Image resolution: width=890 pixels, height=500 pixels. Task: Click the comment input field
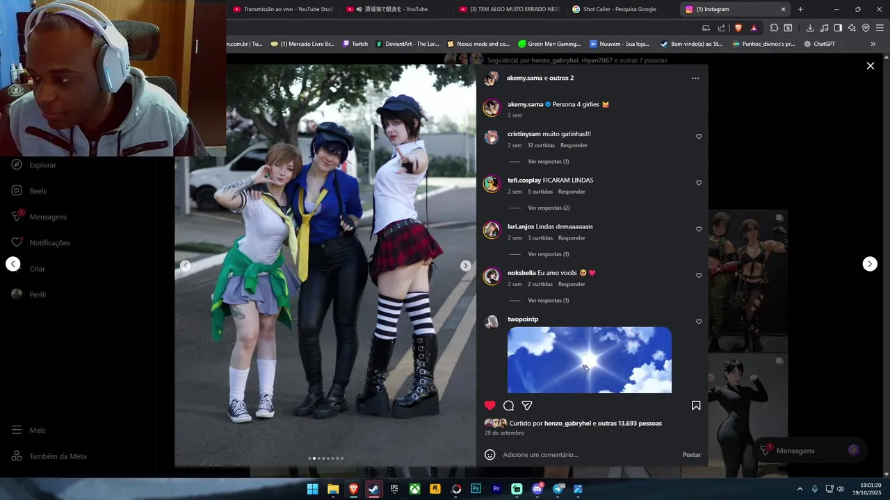pyautogui.click(x=590, y=455)
